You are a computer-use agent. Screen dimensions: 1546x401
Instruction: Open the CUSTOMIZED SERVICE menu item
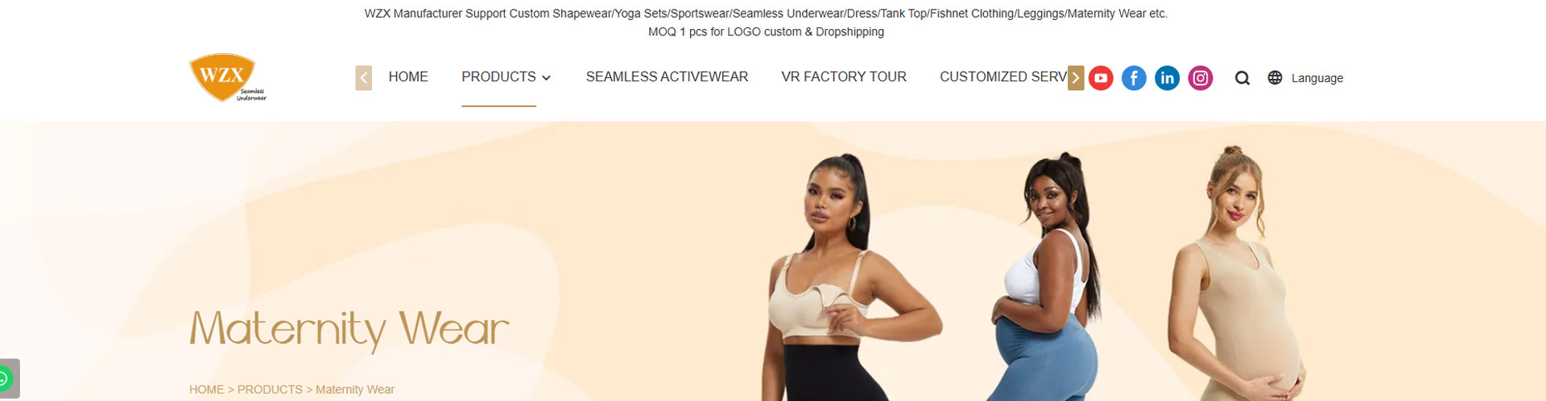pyautogui.click(x=1003, y=76)
